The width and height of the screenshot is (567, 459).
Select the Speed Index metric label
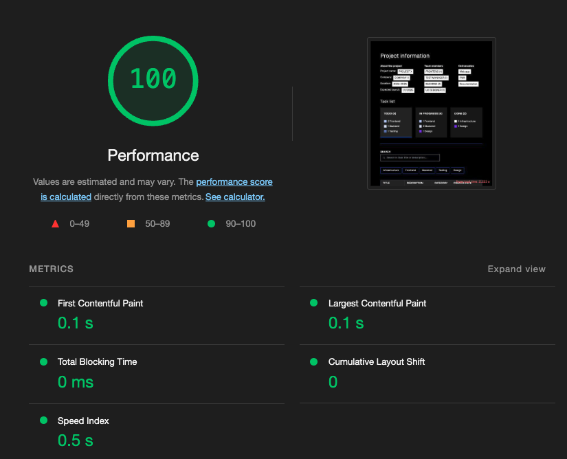(83, 421)
